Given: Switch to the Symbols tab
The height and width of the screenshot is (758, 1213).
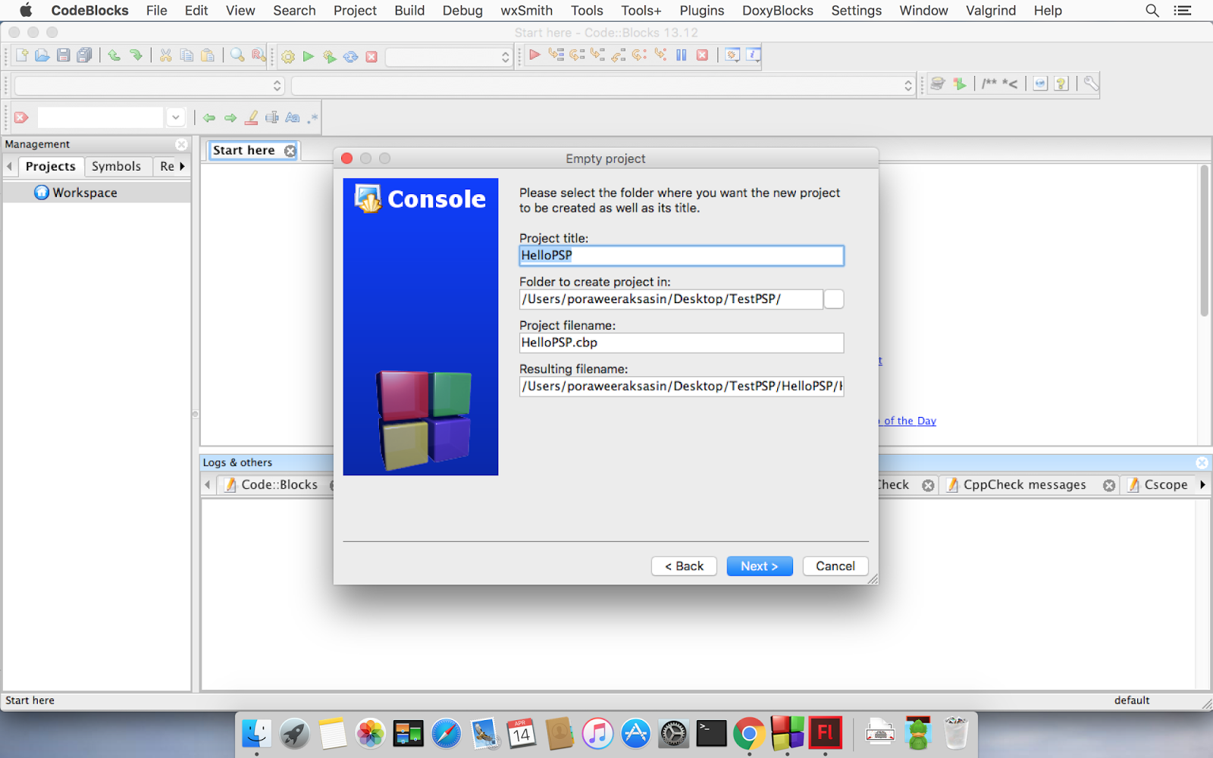Looking at the screenshot, I should [116, 166].
